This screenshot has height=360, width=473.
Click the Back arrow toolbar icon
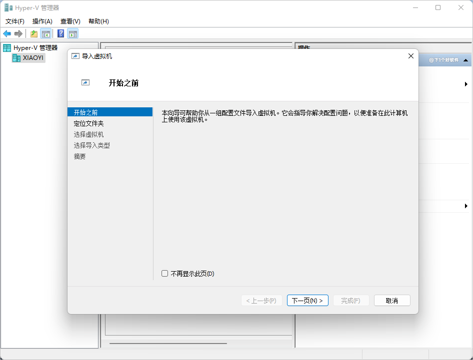tap(7, 33)
